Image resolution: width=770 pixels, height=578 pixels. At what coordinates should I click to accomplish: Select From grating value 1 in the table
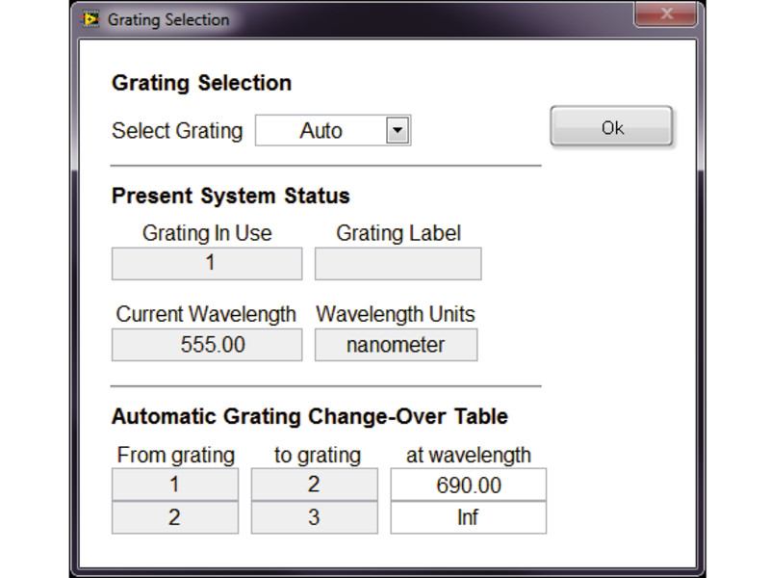pyautogui.click(x=174, y=485)
